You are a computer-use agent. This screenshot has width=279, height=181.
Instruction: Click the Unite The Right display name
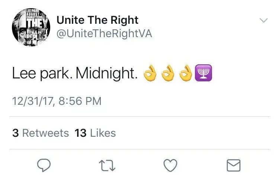pyautogui.click(x=97, y=20)
